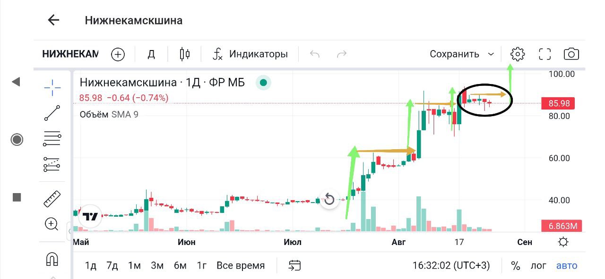Image resolution: width=605 pixels, height=279 pixels.
Task: Open chart settings gear
Action: 518,54
